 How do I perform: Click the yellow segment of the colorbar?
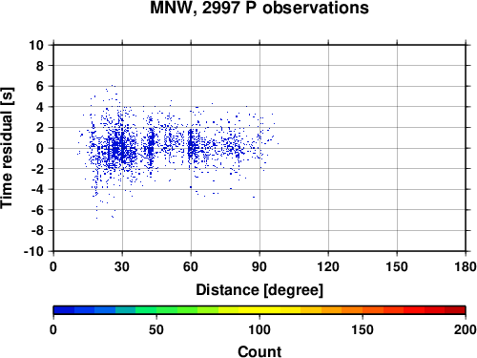click(x=259, y=310)
